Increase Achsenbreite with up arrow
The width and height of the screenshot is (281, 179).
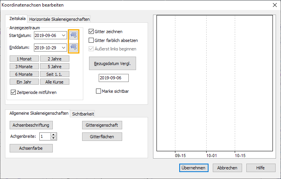(54, 134)
